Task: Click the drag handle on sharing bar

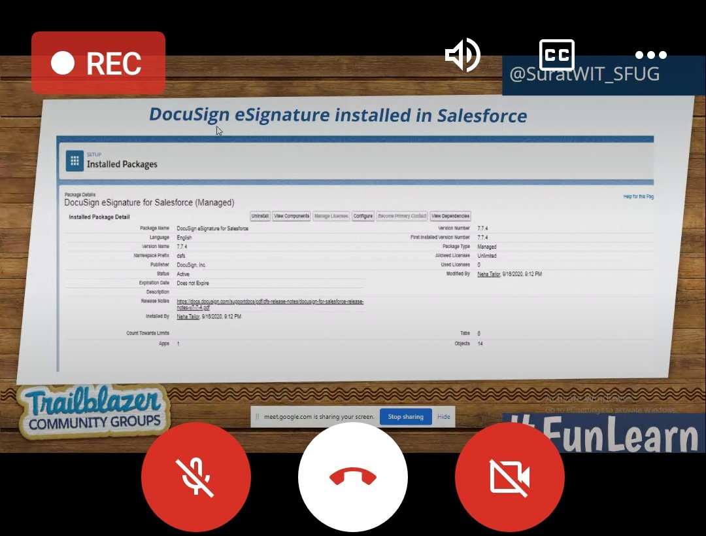Action: (257, 416)
